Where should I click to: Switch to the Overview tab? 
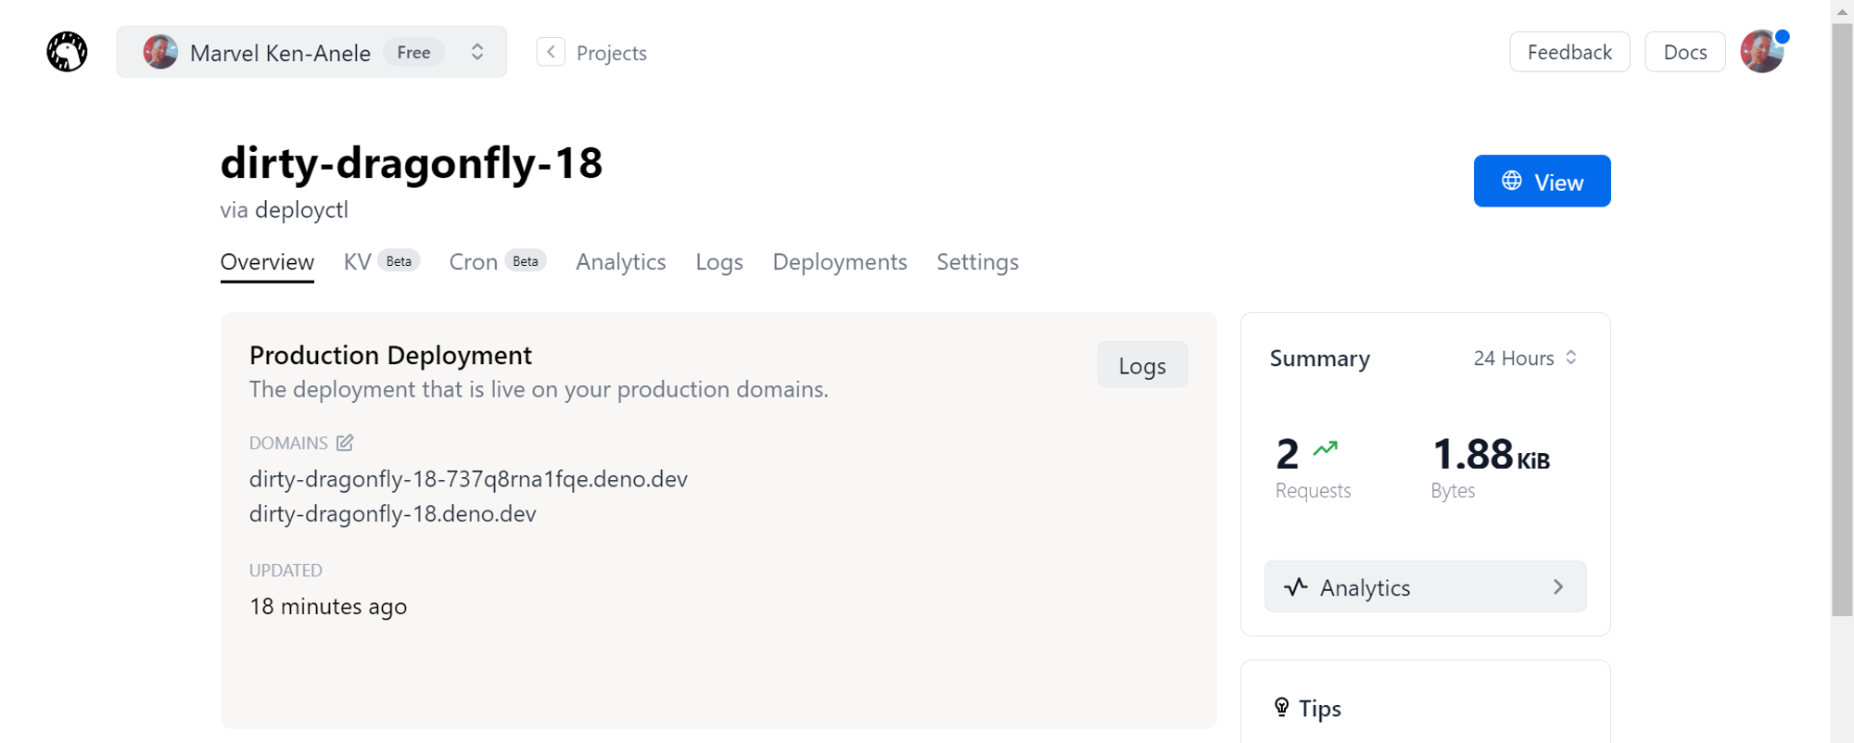tap(267, 262)
